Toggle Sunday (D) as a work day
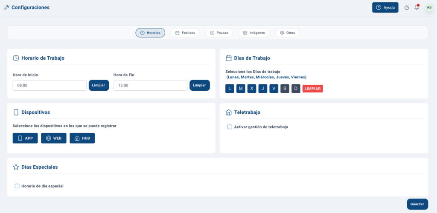 pyautogui.click(x=296, y=89)
